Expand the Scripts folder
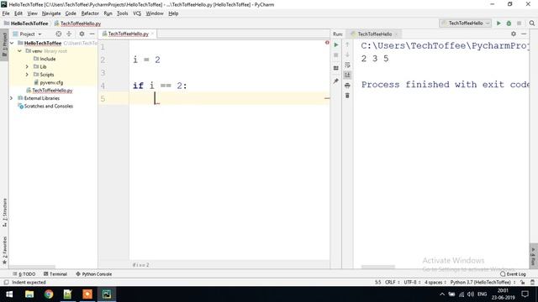Viewport: 538px width, 302px height. click(x=27, y=75)
